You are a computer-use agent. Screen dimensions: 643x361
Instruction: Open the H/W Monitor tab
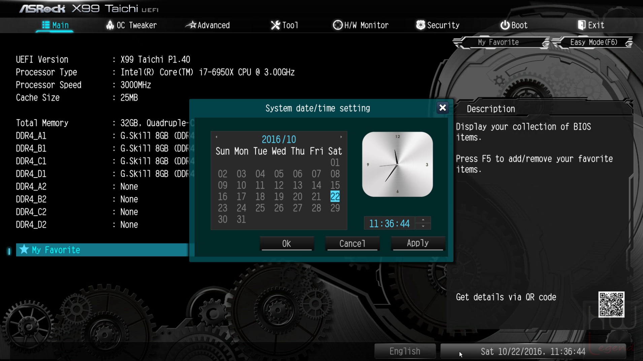coord(361,25)
